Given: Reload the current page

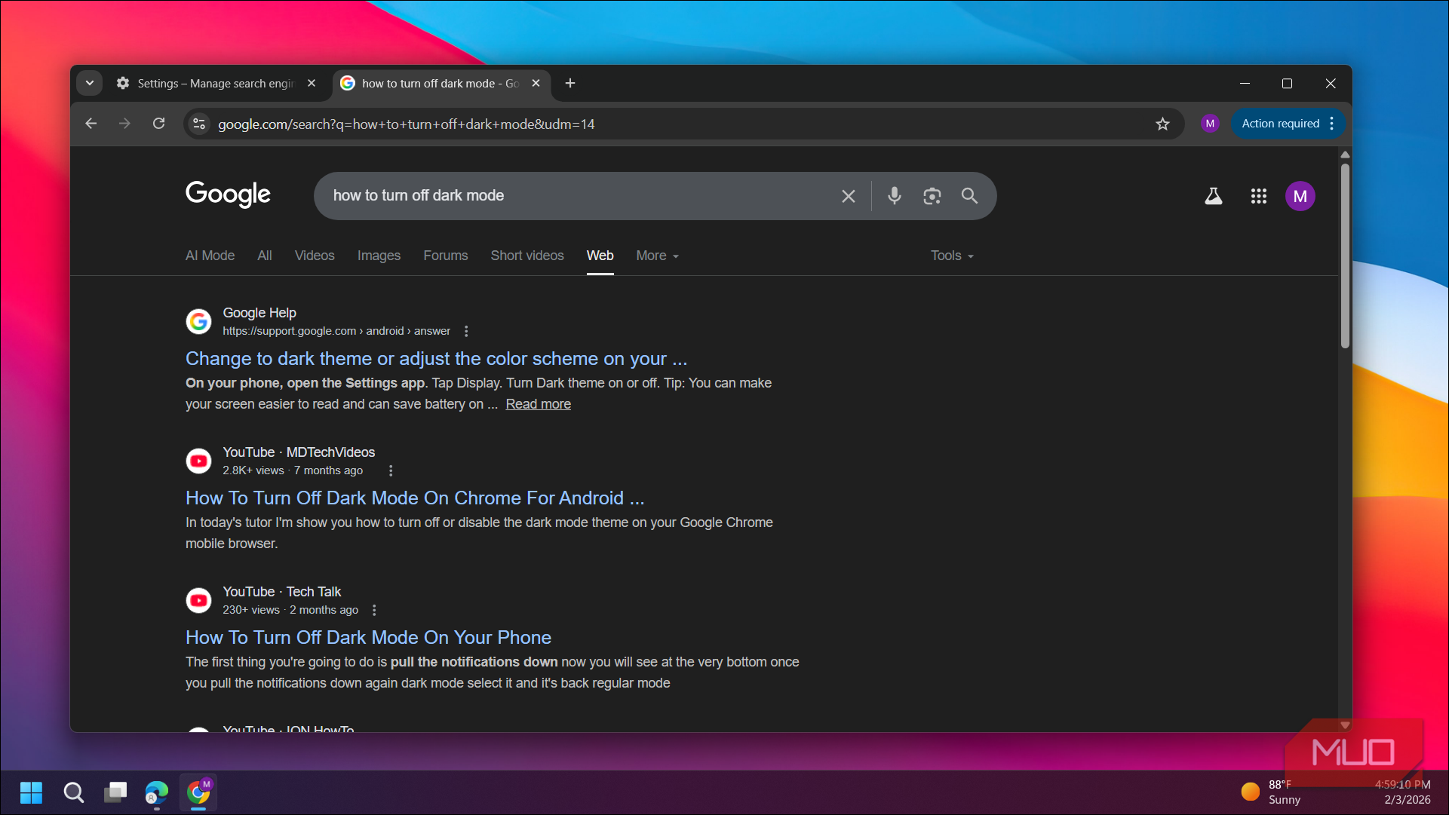Looking at the screenshot, I should [x=158, y=124].
